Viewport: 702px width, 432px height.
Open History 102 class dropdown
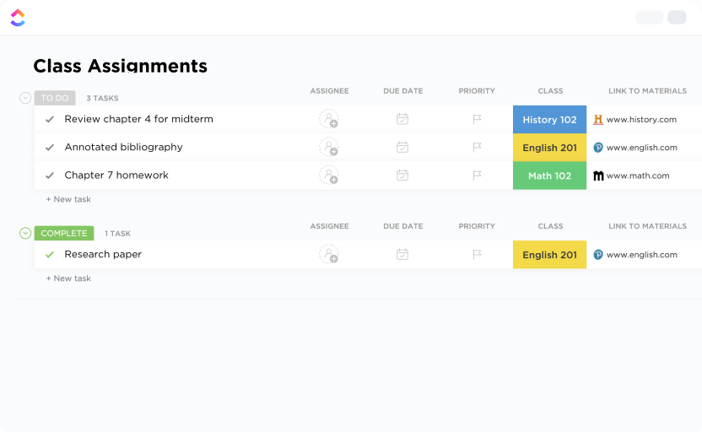(x=549, y=120)
